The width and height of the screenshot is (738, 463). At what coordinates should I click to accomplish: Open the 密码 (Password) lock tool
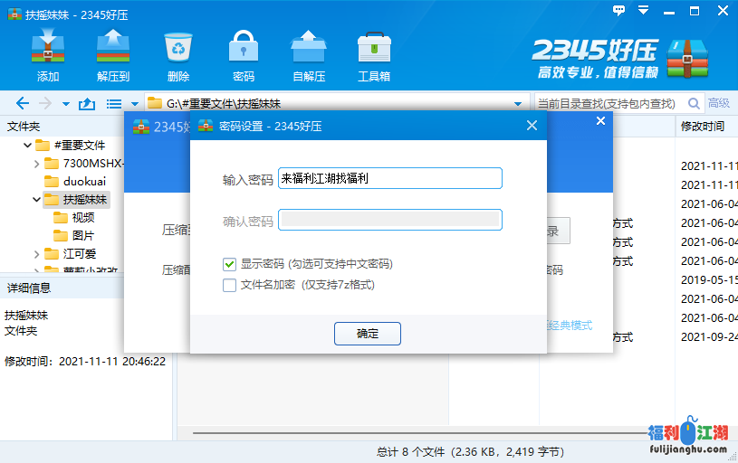(x=244, y=54)
